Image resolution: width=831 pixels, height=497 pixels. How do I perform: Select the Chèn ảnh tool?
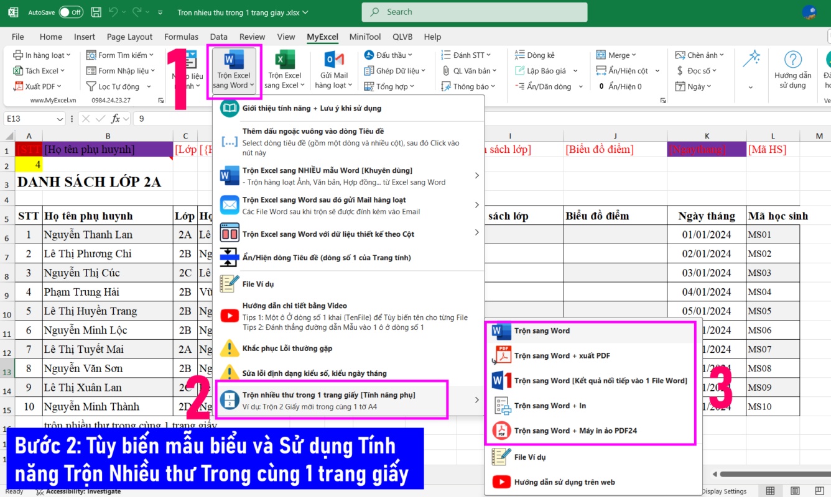[698, 55]
